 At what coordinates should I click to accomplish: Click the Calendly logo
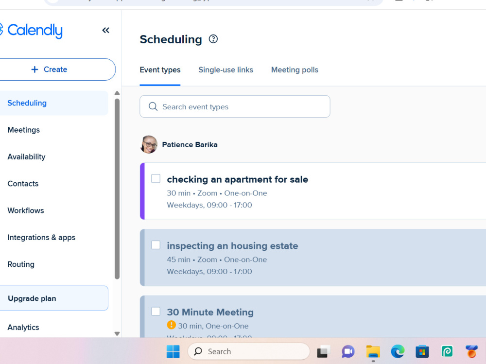click(x=31, y=31)
